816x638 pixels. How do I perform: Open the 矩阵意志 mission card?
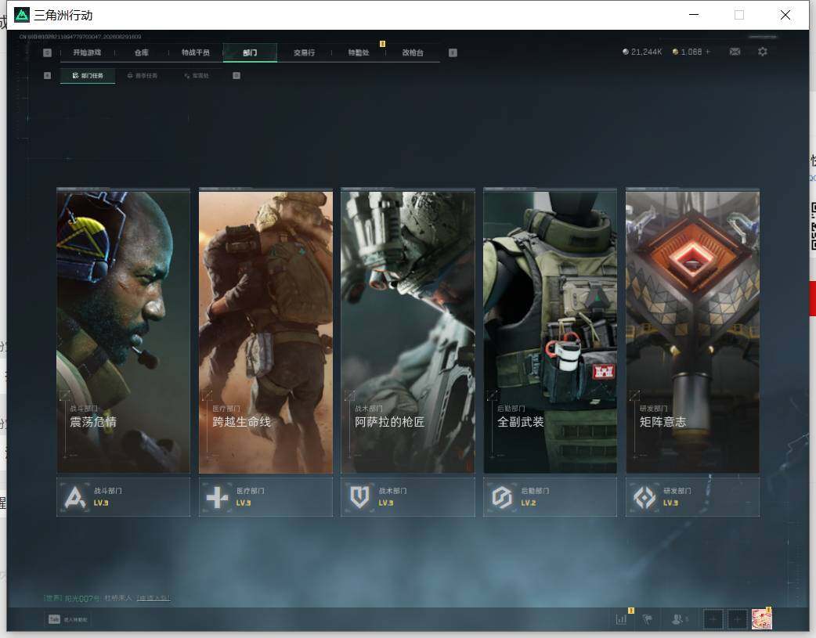click(x=693, y=331)
